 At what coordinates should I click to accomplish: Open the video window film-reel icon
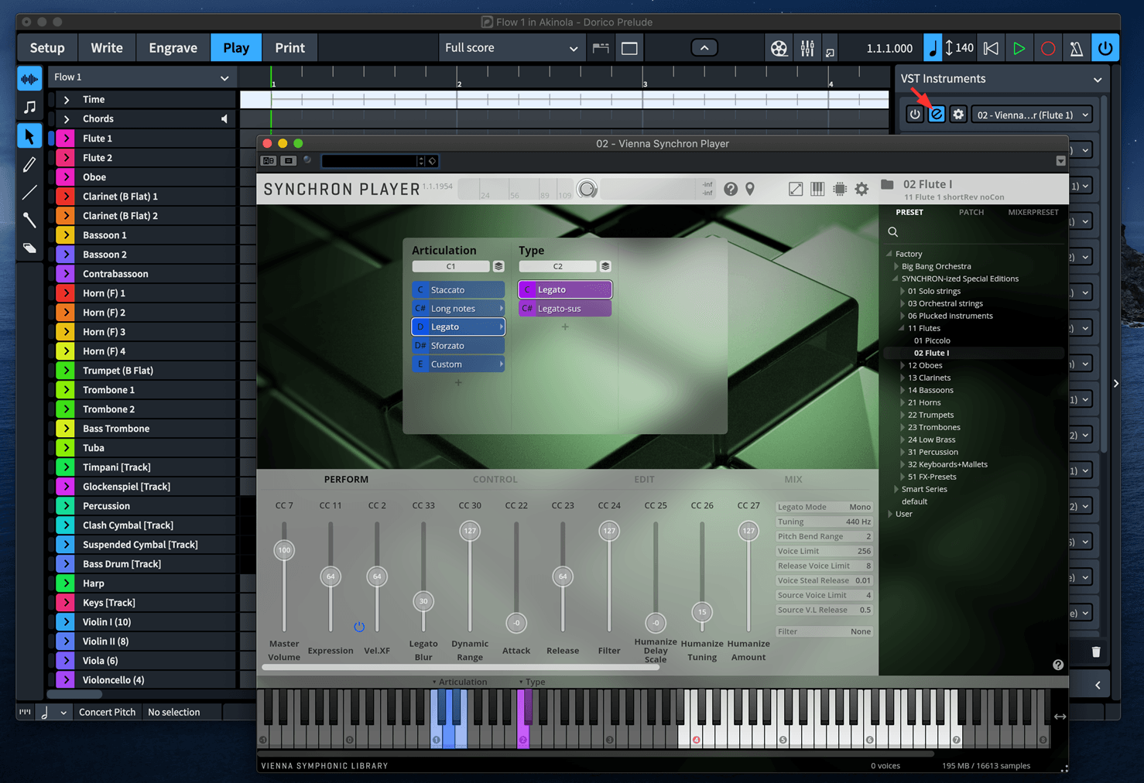779,48
